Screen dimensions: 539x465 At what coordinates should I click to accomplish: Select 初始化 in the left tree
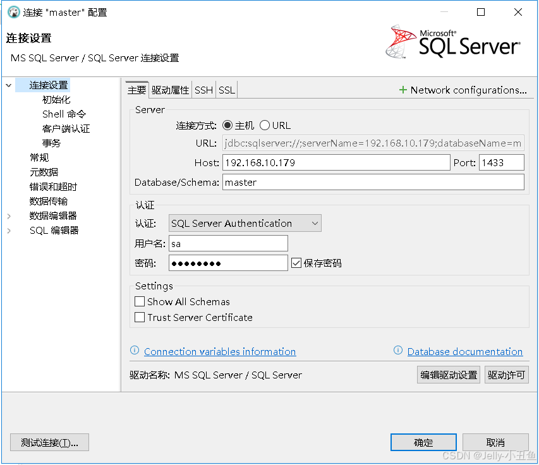pyautogui.click(x=56, y=100)
